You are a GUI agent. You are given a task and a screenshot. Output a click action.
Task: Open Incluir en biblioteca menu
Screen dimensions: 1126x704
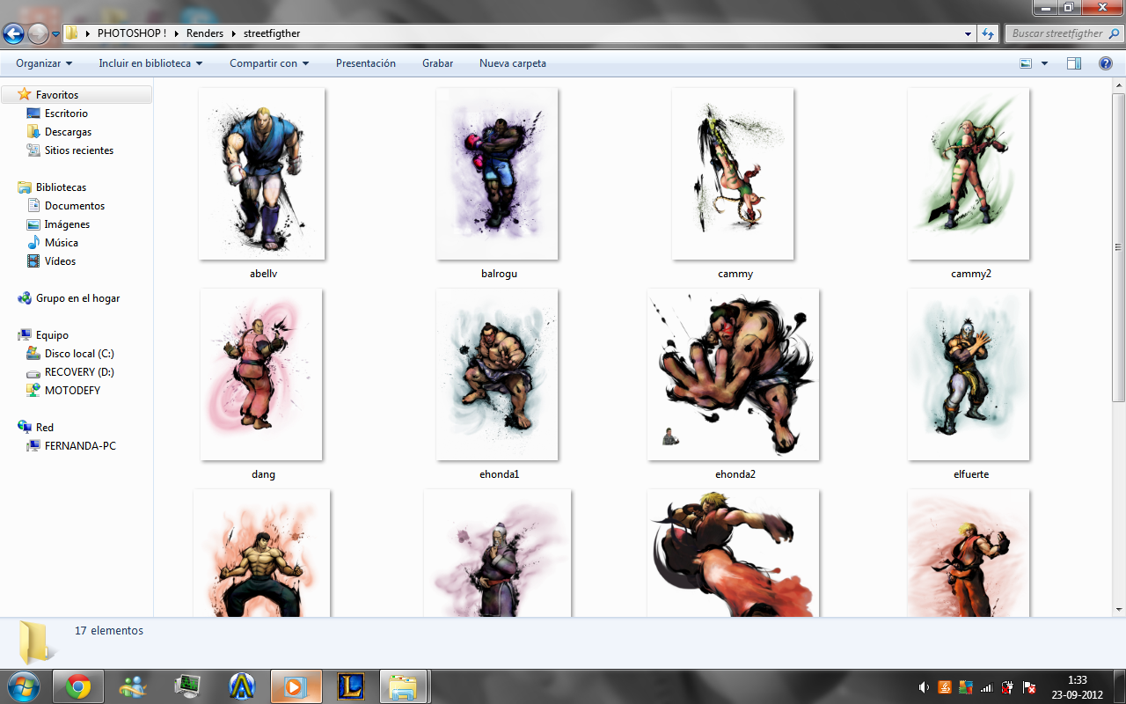tap(150, 63)
